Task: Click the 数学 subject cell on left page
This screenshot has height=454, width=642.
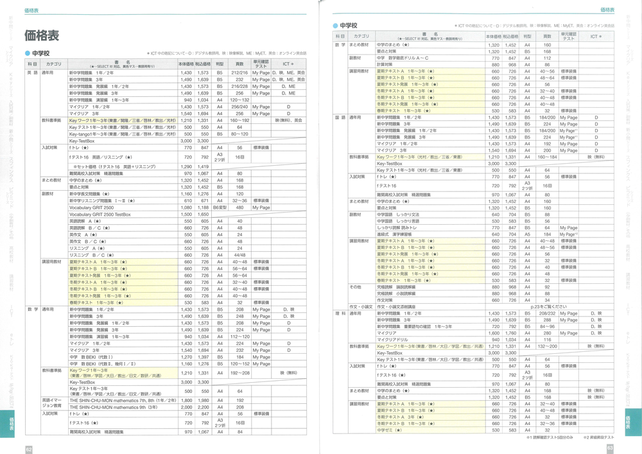Action: 33,310
